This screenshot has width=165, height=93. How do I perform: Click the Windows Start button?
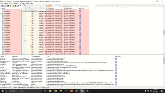point(3,91)
